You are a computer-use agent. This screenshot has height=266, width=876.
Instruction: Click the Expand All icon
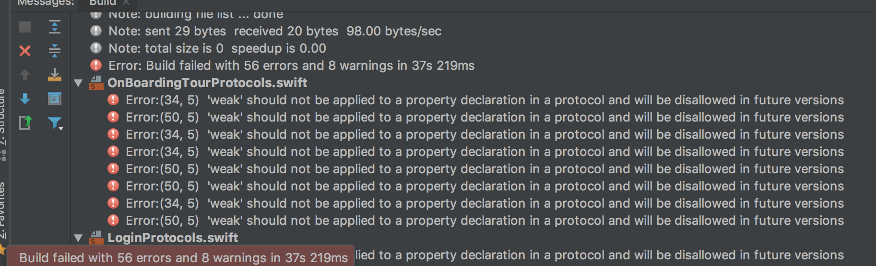click(x=55, y=27)
